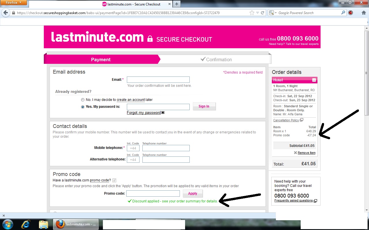The image size is (369, 230).
Task: Click the 'Discount applied' confirmation message
Action: point(173,201)
